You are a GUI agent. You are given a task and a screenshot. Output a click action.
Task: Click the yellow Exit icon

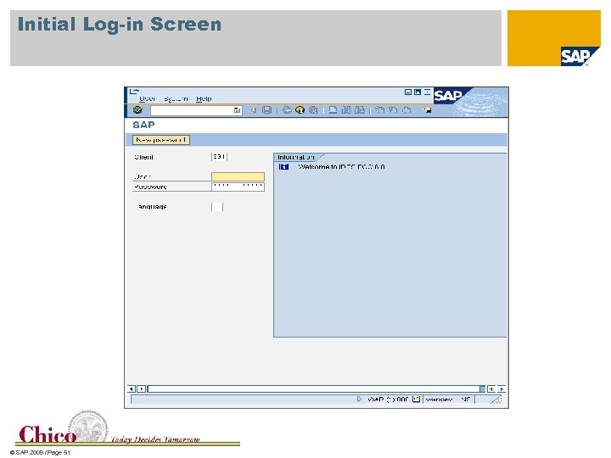point(300,110)
